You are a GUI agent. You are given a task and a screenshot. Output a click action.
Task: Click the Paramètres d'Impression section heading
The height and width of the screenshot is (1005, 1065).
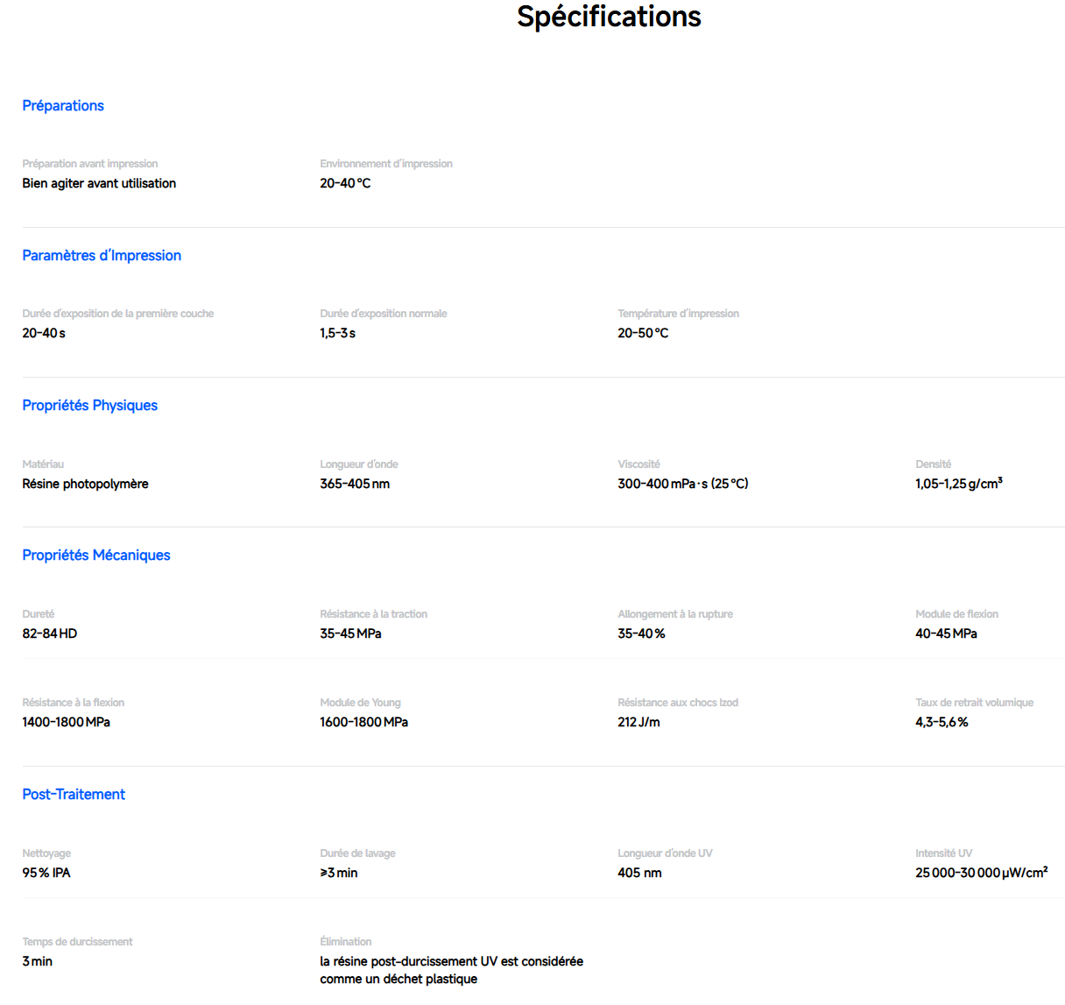(102, 256)
